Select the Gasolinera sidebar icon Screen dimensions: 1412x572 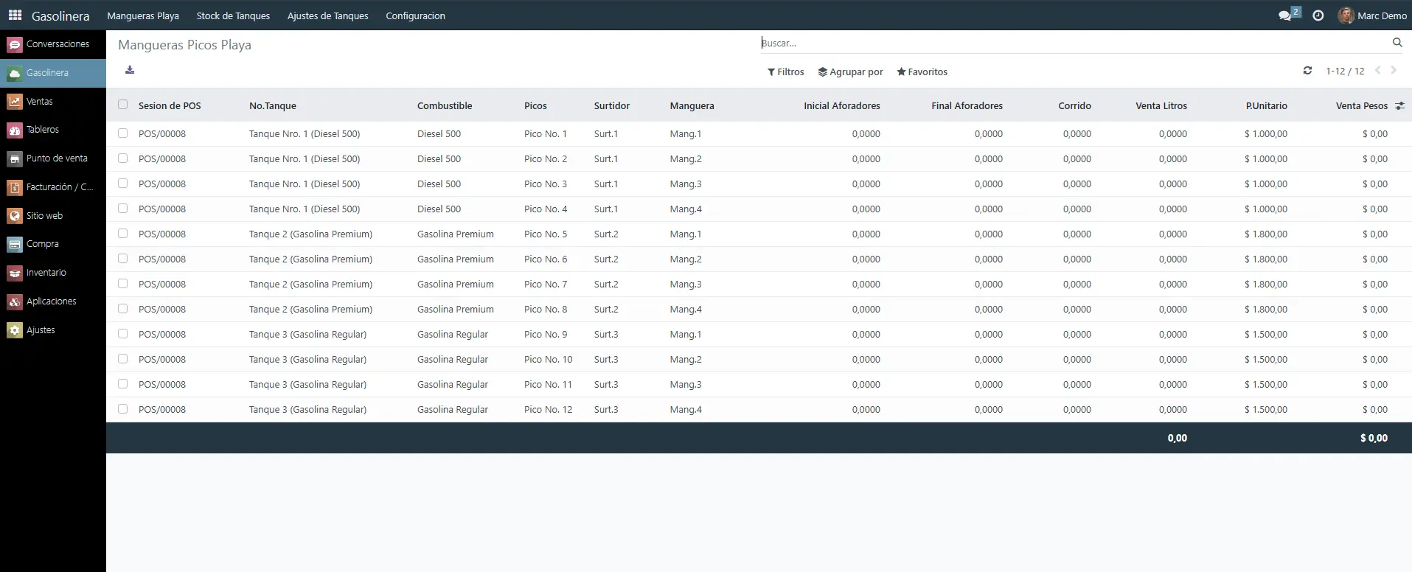(15, 73)
